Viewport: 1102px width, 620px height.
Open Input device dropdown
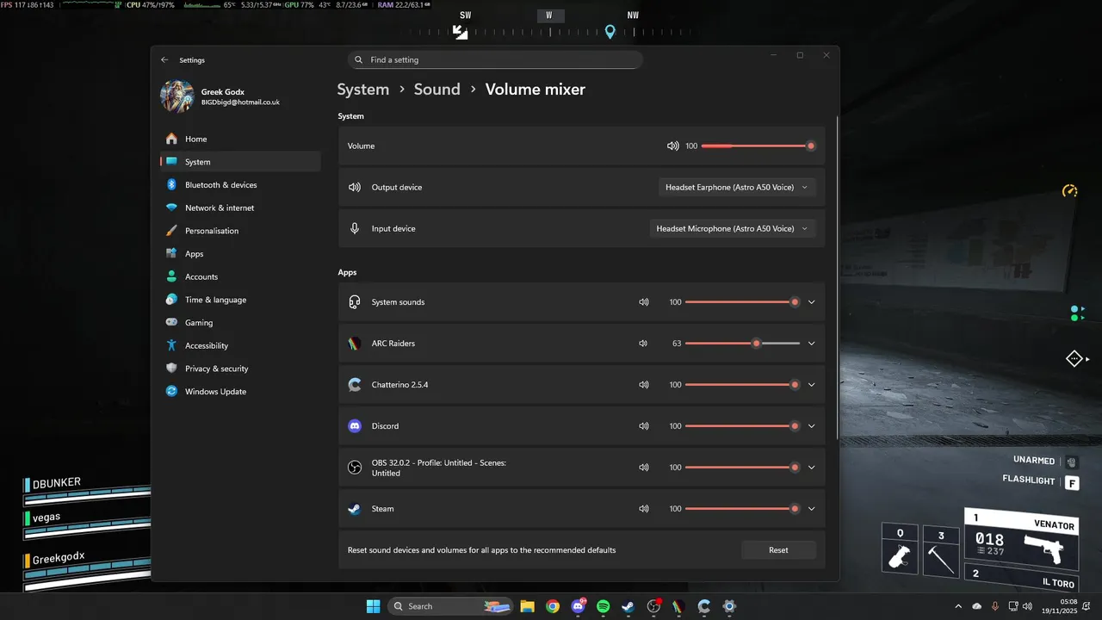pyautogui.click(x=732, y=229)
